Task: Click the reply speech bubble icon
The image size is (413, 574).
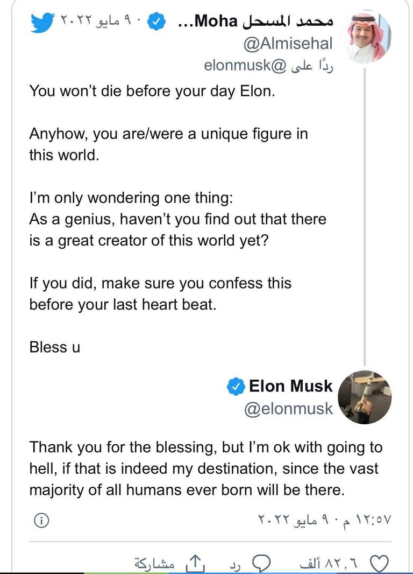Action: [261, 564]
